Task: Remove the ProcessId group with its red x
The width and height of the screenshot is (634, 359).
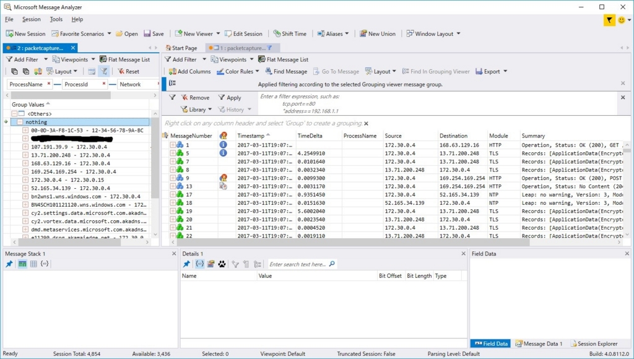Action: pyautogui.click(x=104, y=84)
